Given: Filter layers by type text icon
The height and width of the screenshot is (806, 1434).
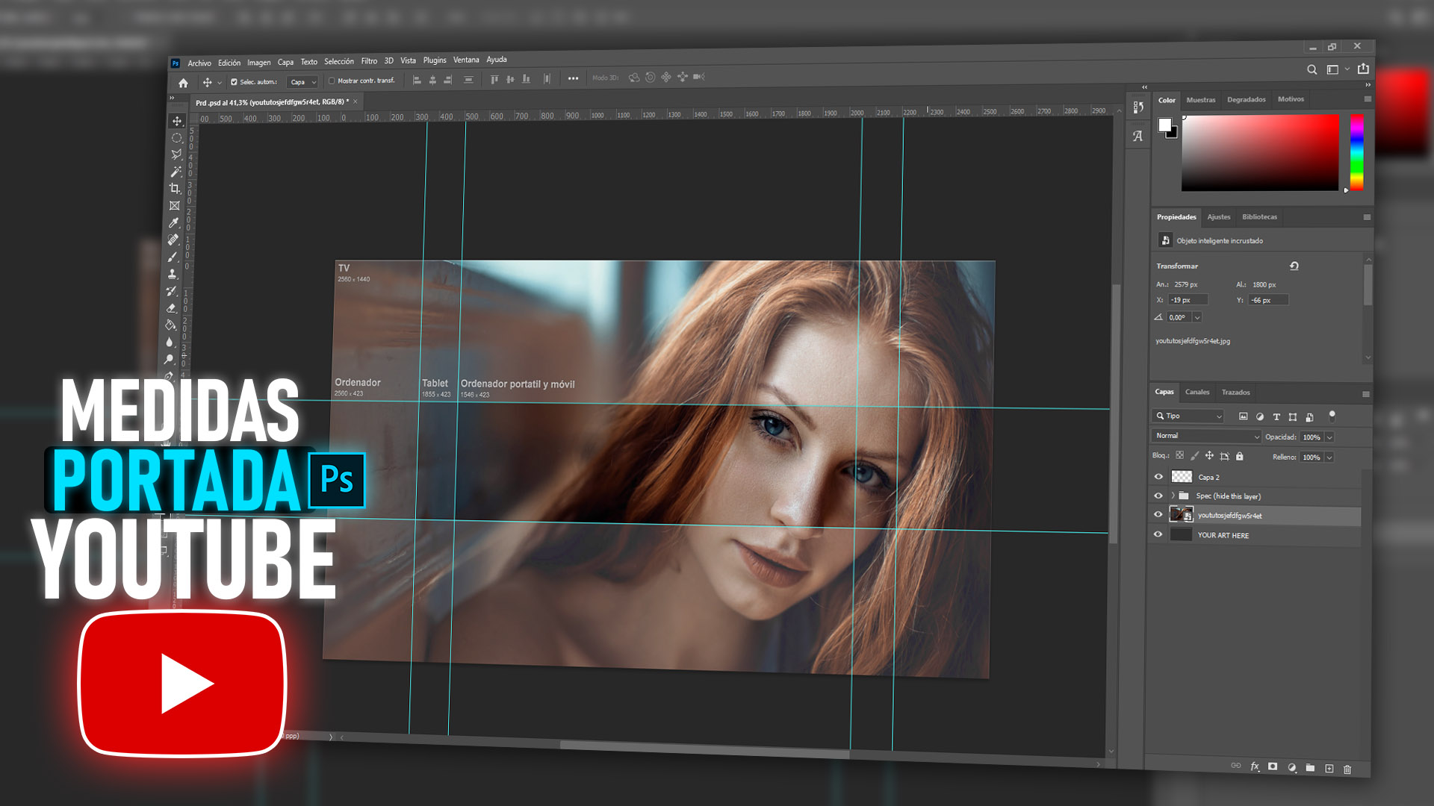Looking at the screenshot, I should pyautogui.click(x=1276, y=417).
